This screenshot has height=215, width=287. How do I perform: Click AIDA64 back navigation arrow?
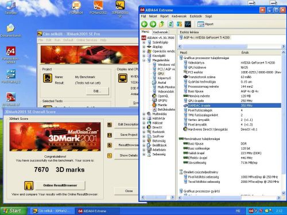tap(145, 24)
